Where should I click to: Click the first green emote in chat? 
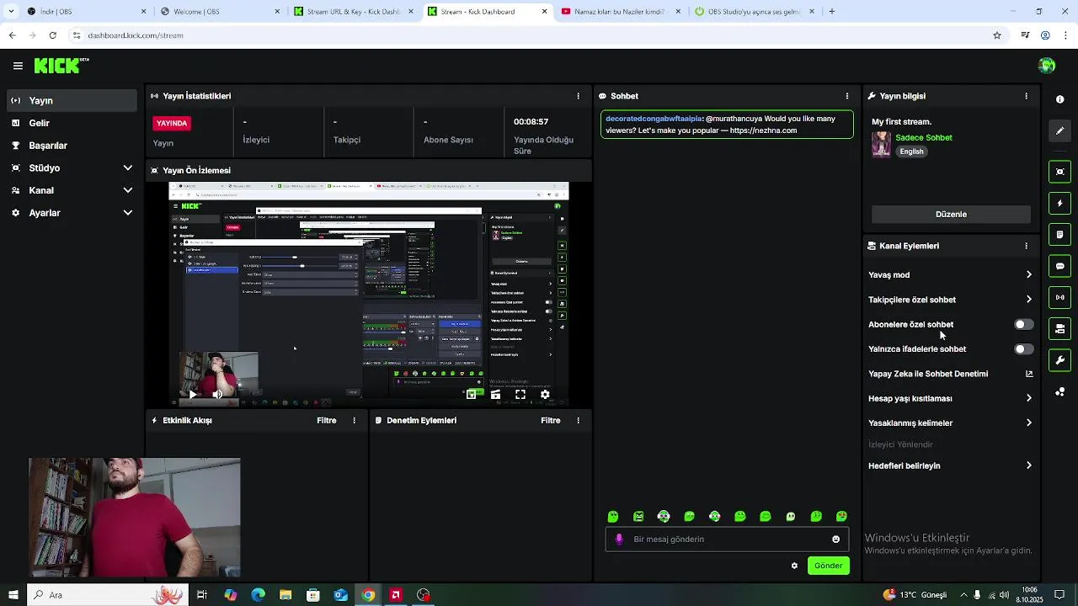tap(613, 517)
